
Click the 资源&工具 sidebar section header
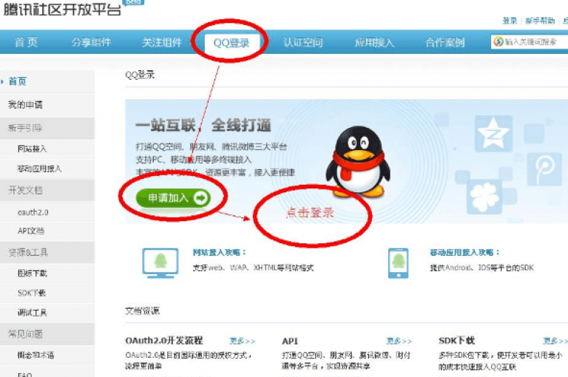click(x=47, y=252)
